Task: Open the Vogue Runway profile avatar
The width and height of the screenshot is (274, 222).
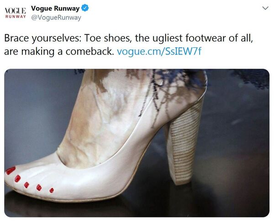Action: tap(16, 13)
